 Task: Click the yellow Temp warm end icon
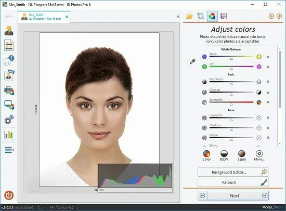pos(259,57)
